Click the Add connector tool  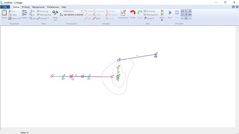click(89, 11)
